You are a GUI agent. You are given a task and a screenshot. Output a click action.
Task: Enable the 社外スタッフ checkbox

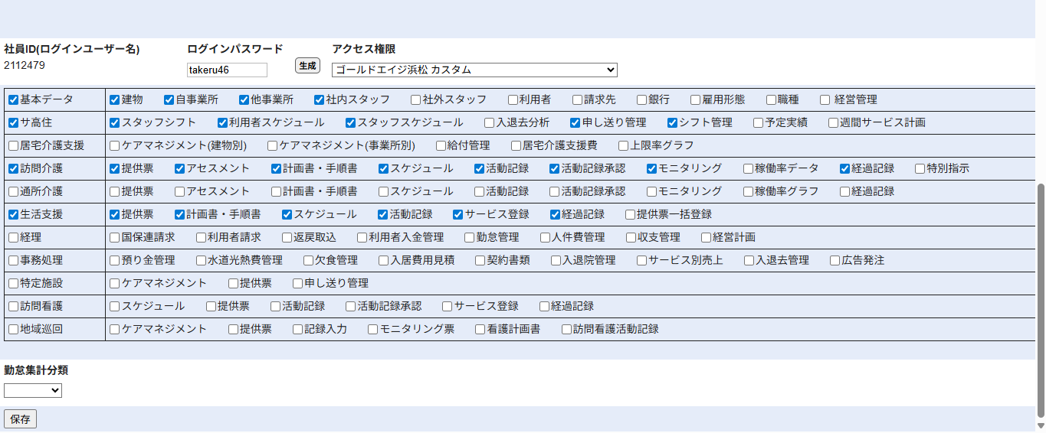(415, 99)
